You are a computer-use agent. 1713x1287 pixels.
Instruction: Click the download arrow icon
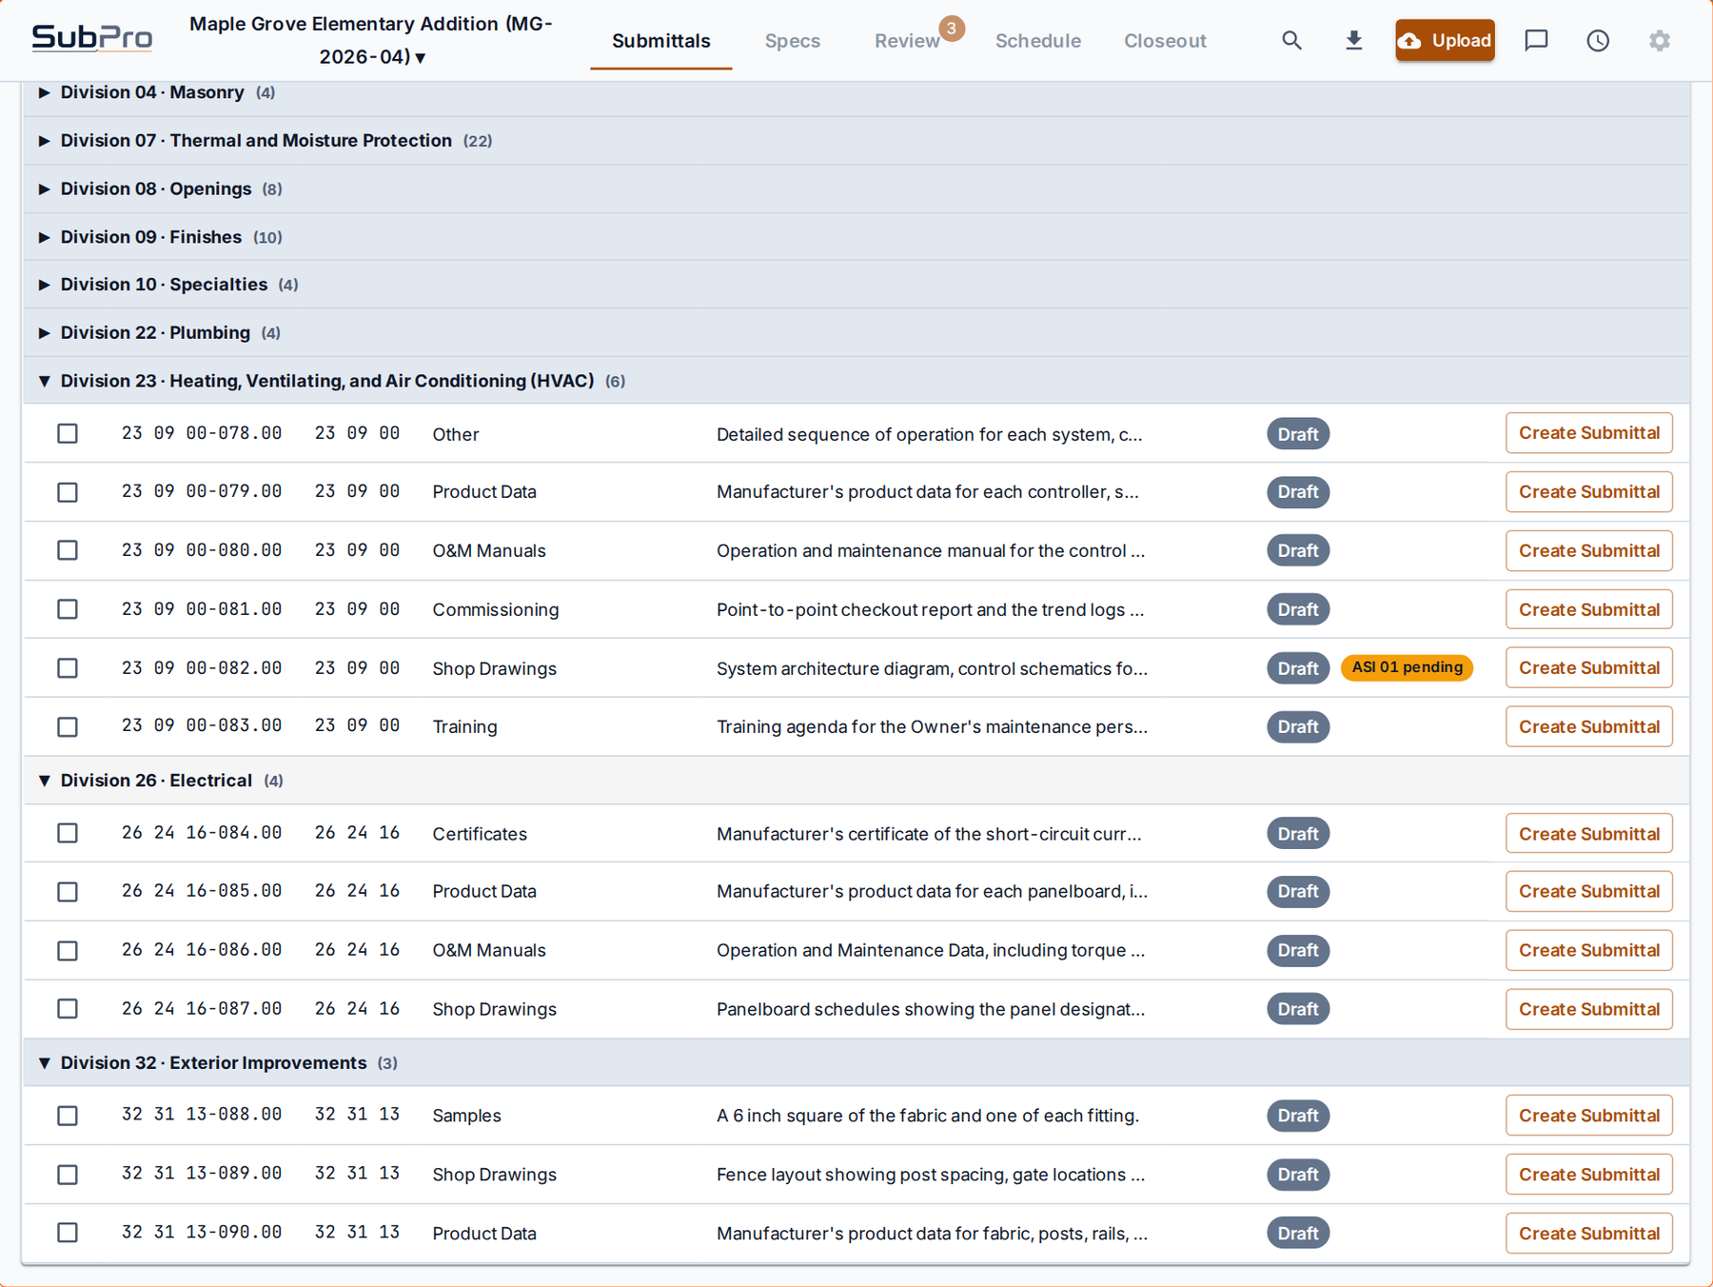[1353, 40]
